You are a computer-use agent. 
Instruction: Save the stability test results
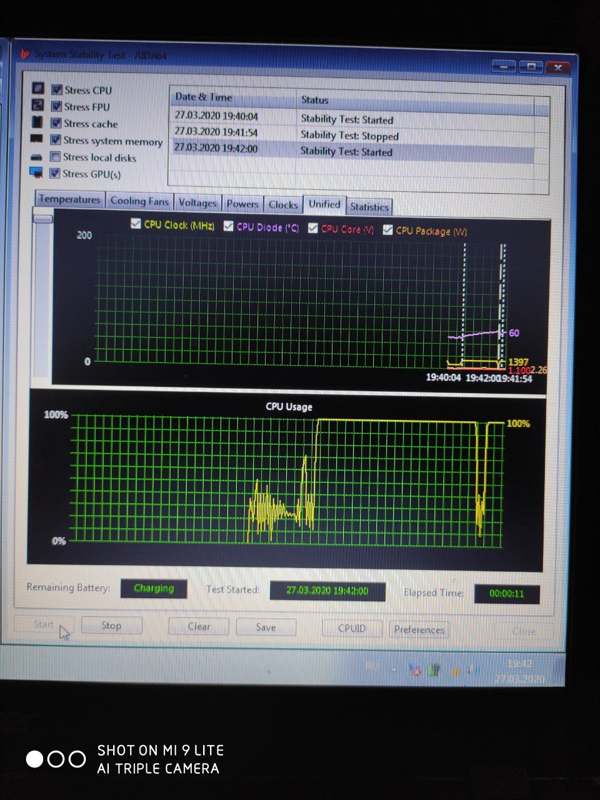coord(266,627)
